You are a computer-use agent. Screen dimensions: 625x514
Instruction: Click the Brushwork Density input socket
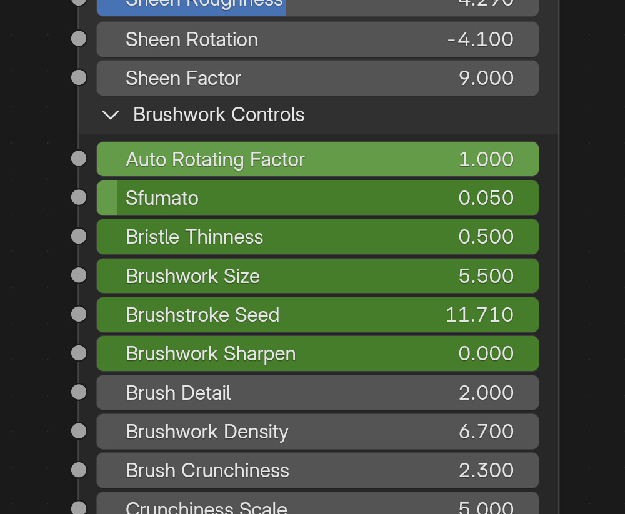click(x=79, y=431)
